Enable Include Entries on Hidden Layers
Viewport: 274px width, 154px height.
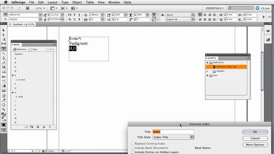pyautogui.click(x=132, y=152)
